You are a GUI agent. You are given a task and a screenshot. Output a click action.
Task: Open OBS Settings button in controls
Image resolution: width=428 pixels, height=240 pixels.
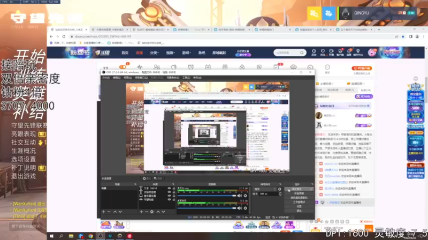point(299,206)
